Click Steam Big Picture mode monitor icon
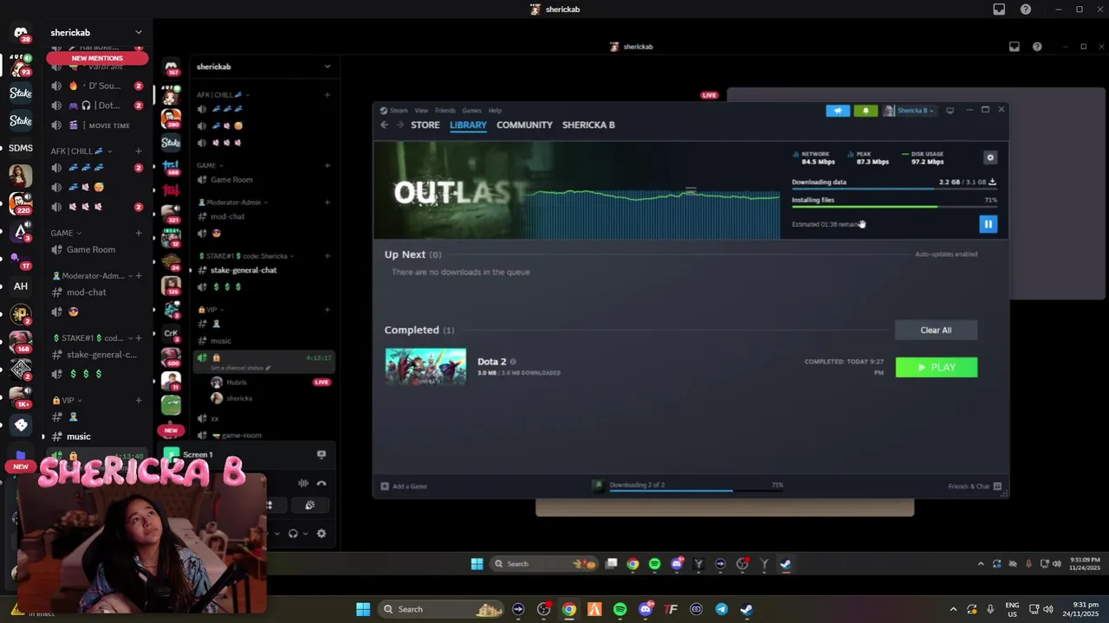1109x623 pixels. coord(950,111)
